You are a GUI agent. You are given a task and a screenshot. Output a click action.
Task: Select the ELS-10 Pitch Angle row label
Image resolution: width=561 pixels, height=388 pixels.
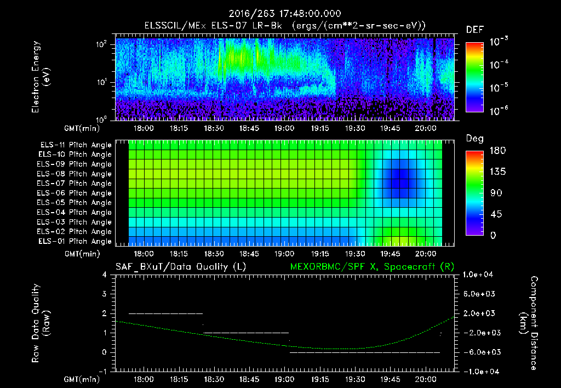coord(75,155)
